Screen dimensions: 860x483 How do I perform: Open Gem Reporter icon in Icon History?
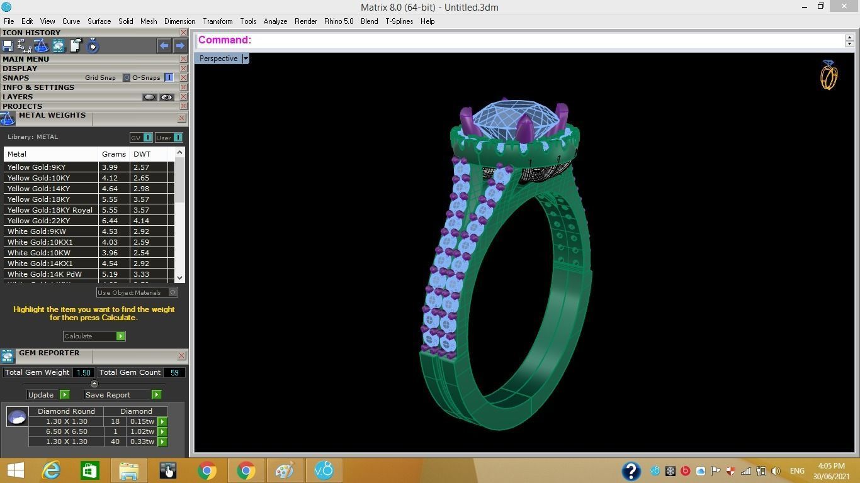pyautogui.click(x=58, y=46)
